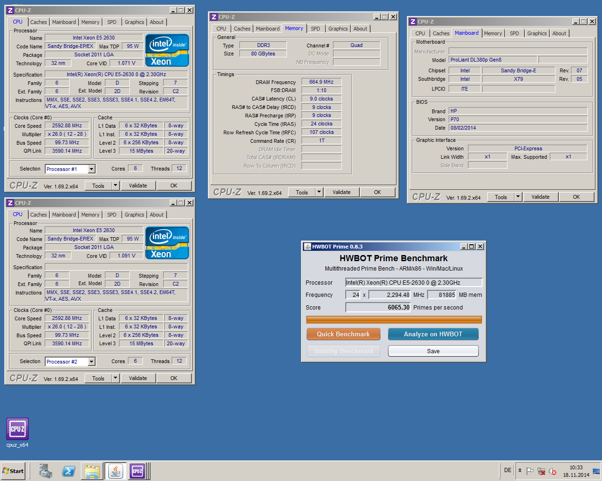
Task: Open Graphics tab in the Mainboard window
Action: pos(537,33)
